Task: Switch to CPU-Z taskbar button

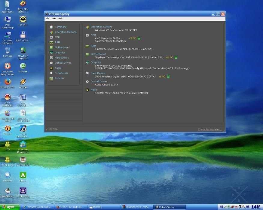Action: 71,207
